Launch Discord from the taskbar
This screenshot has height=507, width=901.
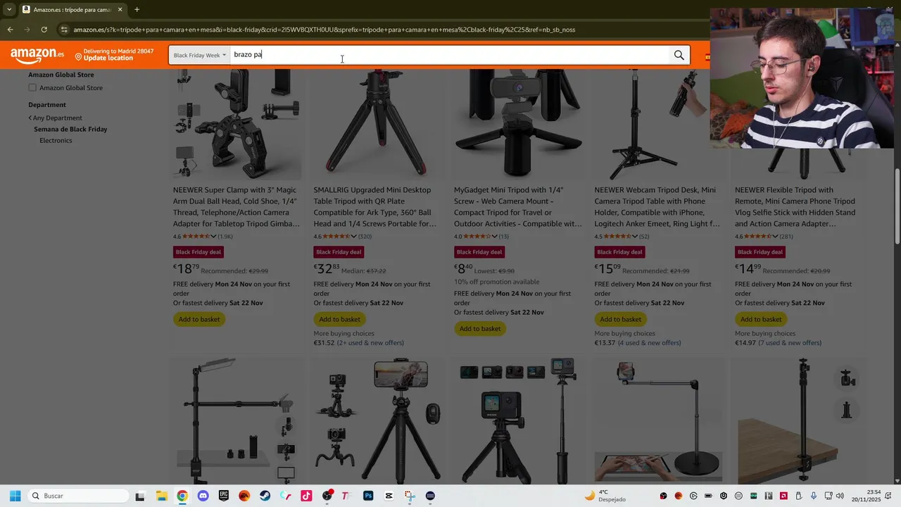pyautogui.click(x=203, y=496)
